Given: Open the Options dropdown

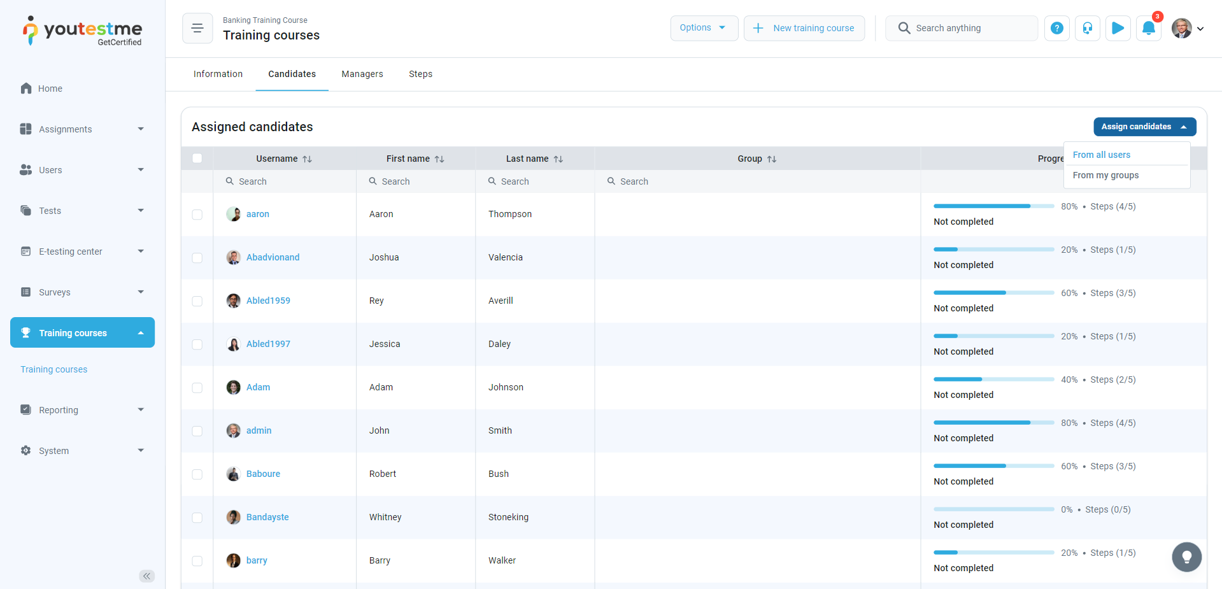Looking at the screenshot, I should (704, 28).
